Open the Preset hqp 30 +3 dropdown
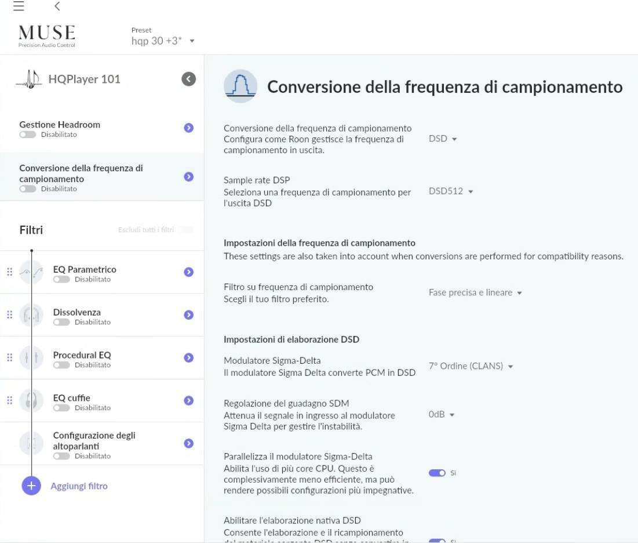This screenshot has height=543, width=638. tap(163, 41)
